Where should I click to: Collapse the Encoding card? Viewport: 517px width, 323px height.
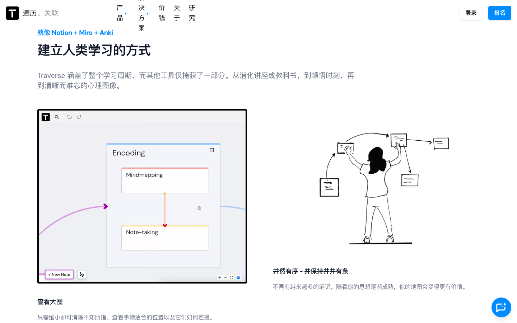212,150
